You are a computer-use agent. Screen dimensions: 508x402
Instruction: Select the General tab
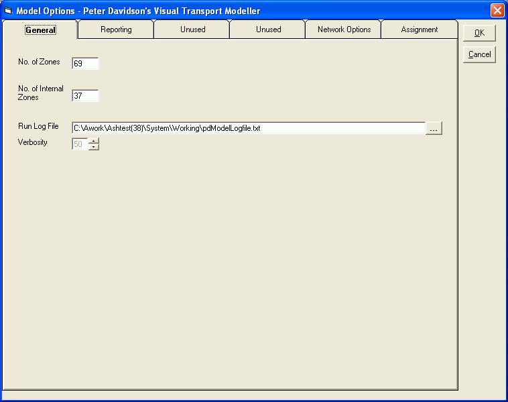pos(40,30)
